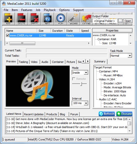This screenshot has width=137, height=144.
Task: Open the Job menu
Action: pyautogui.click(x=38, y=10)
